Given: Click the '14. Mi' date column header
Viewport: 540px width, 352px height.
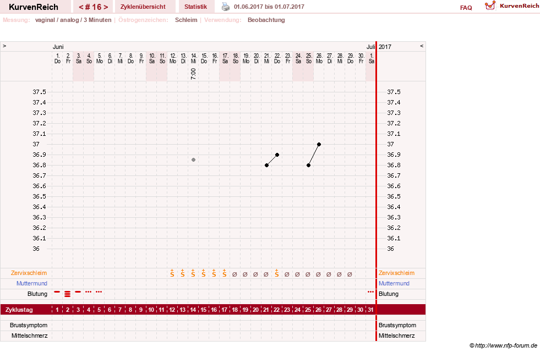Looking at the screenshot, I should [x=194, y=58].
